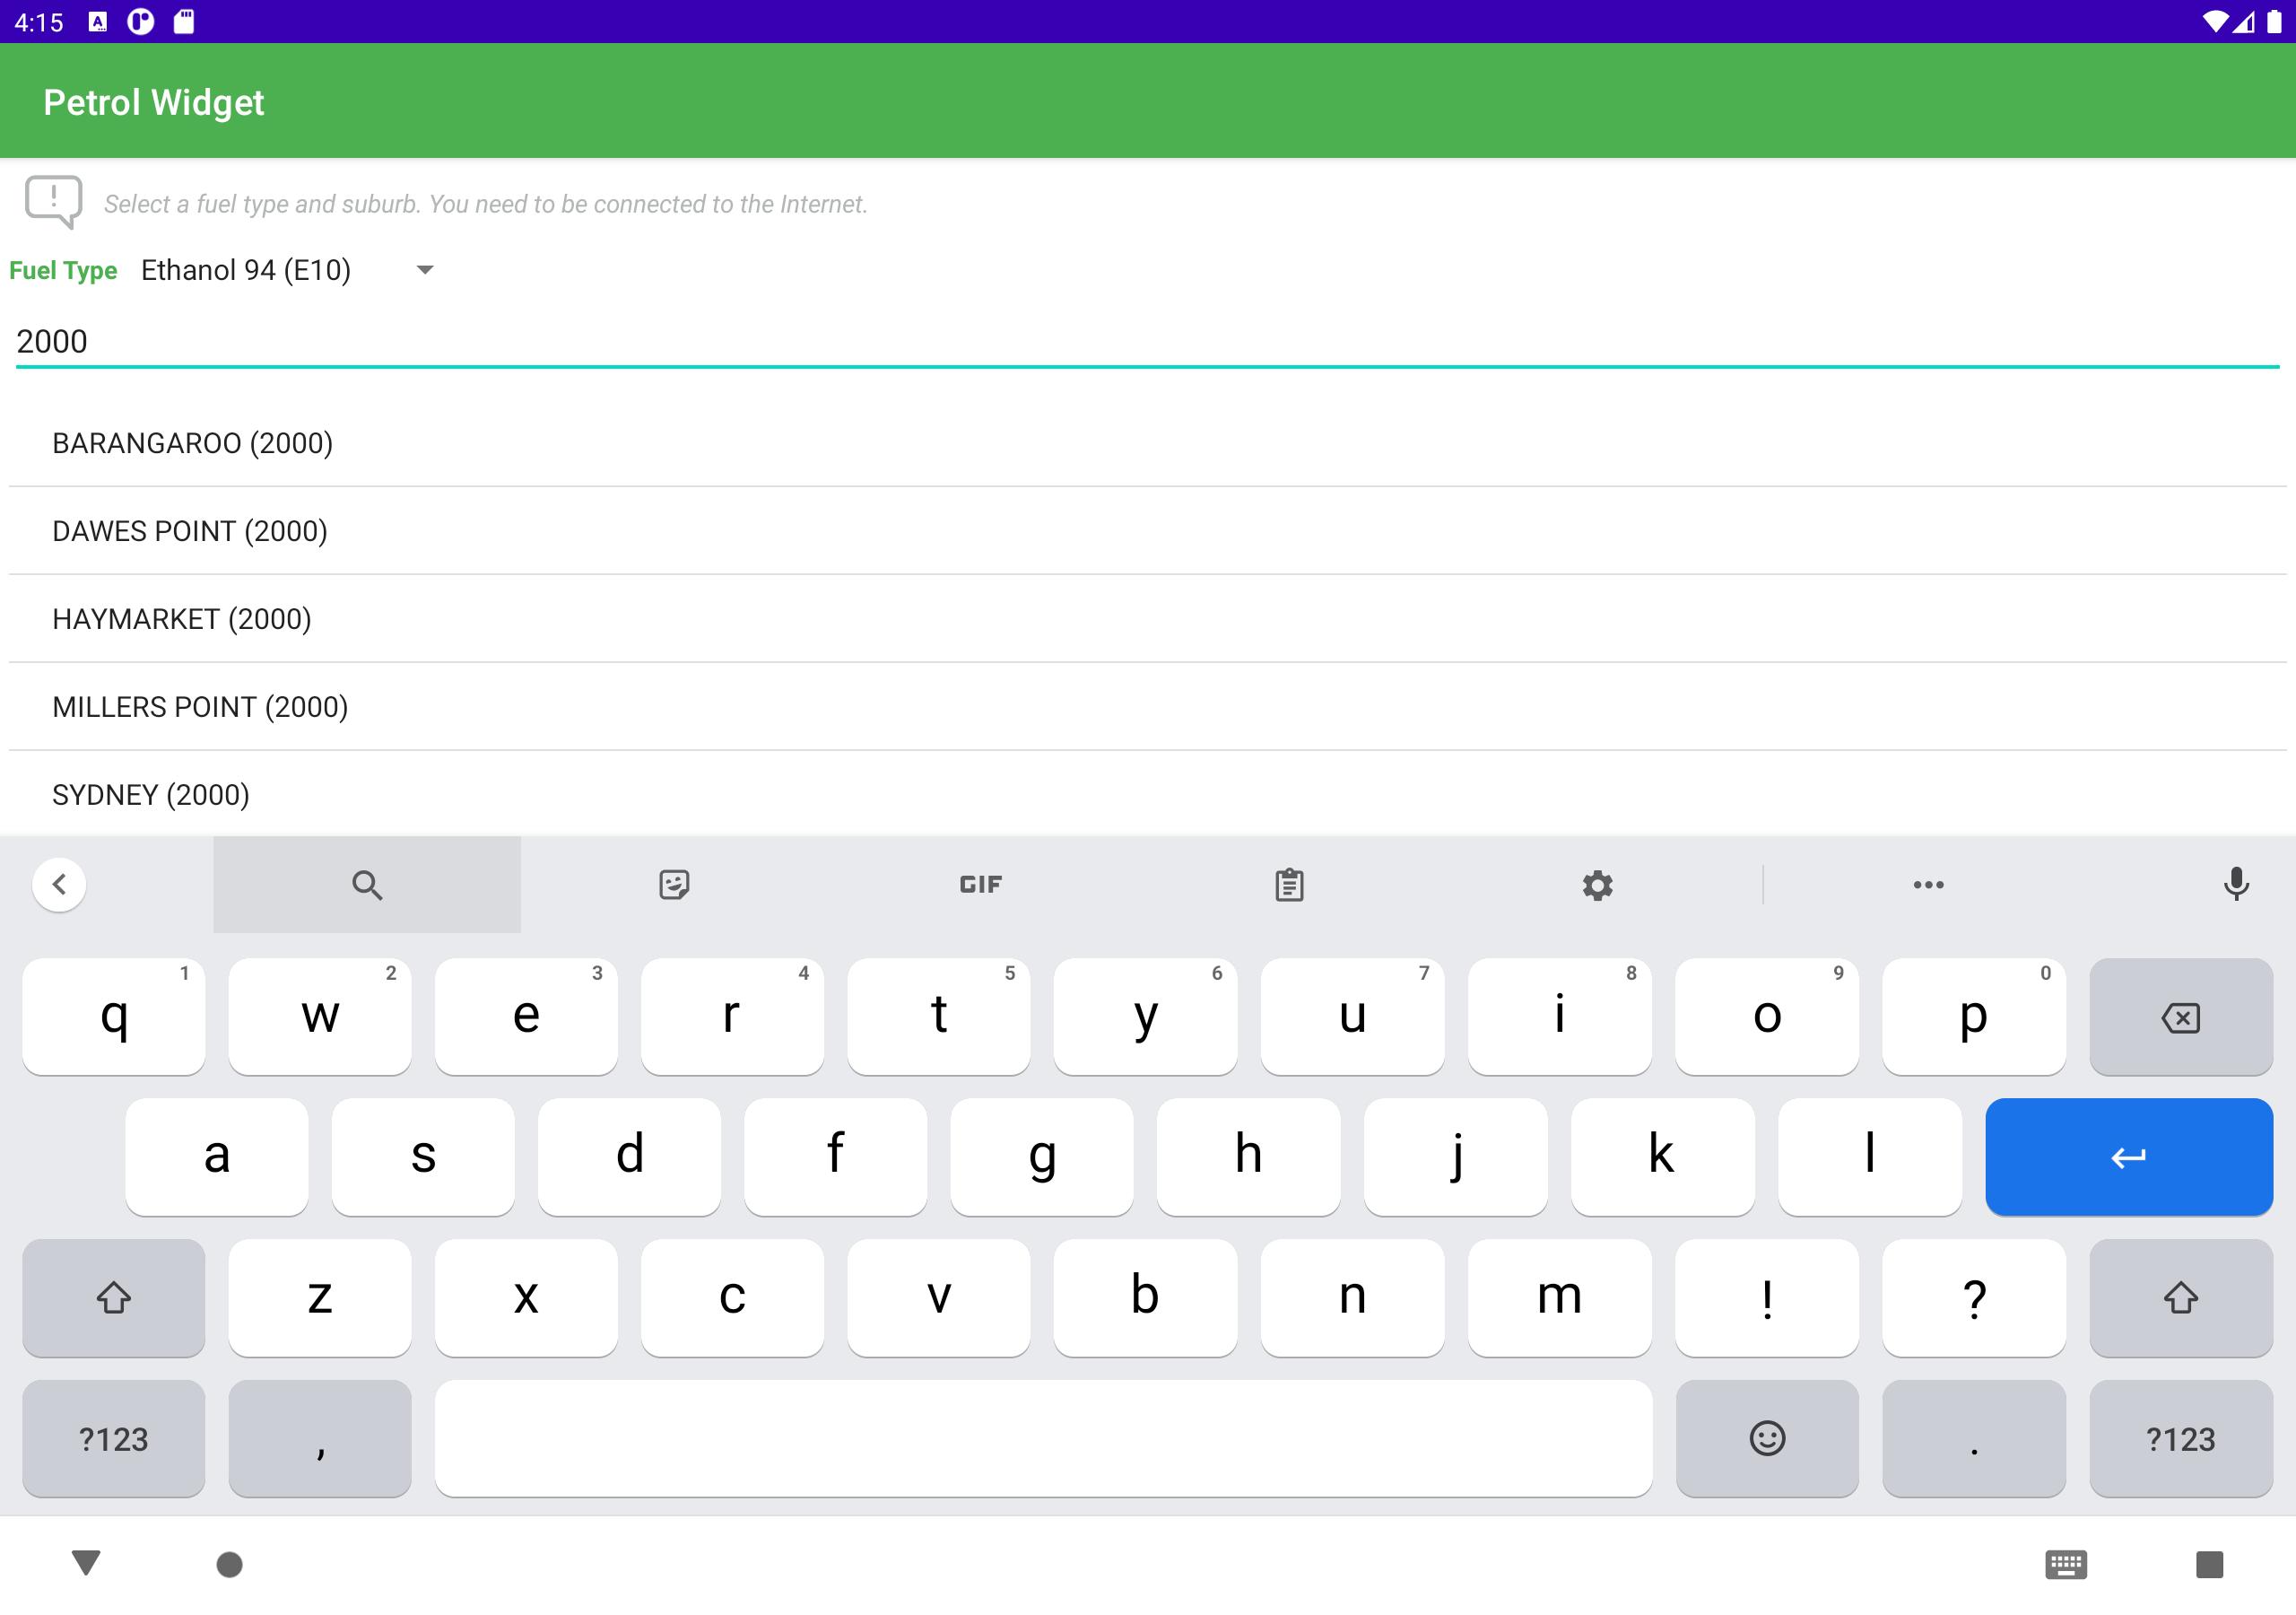Viewport: 2296px width, 1615px height.
Task: Choose HAYMARKET (2000) suggestion
Action: coord(1147,619)
